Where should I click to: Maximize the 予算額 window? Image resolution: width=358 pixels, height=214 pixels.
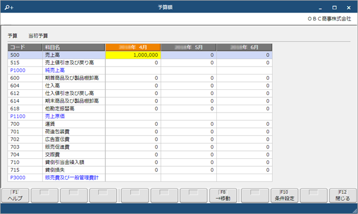335,8
